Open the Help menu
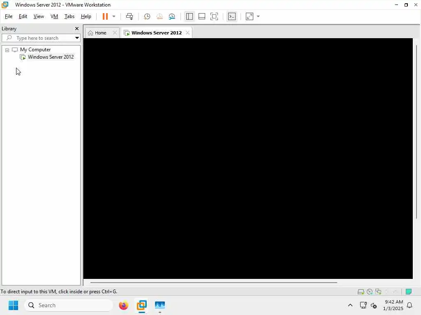The width and height of the screenshot is (421, 315). (x=86, y=16)
